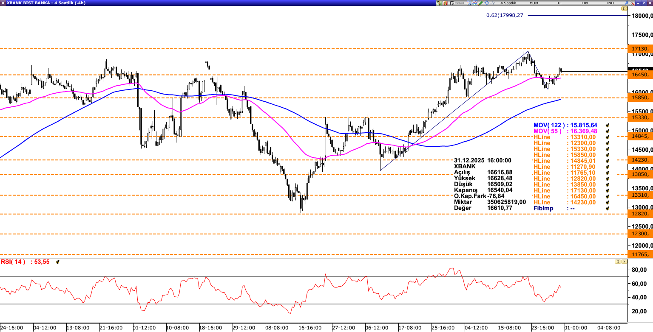This screenshot has height=332, width=653.
Task: Click the red chart template icon
Action: tap(445, 3)
